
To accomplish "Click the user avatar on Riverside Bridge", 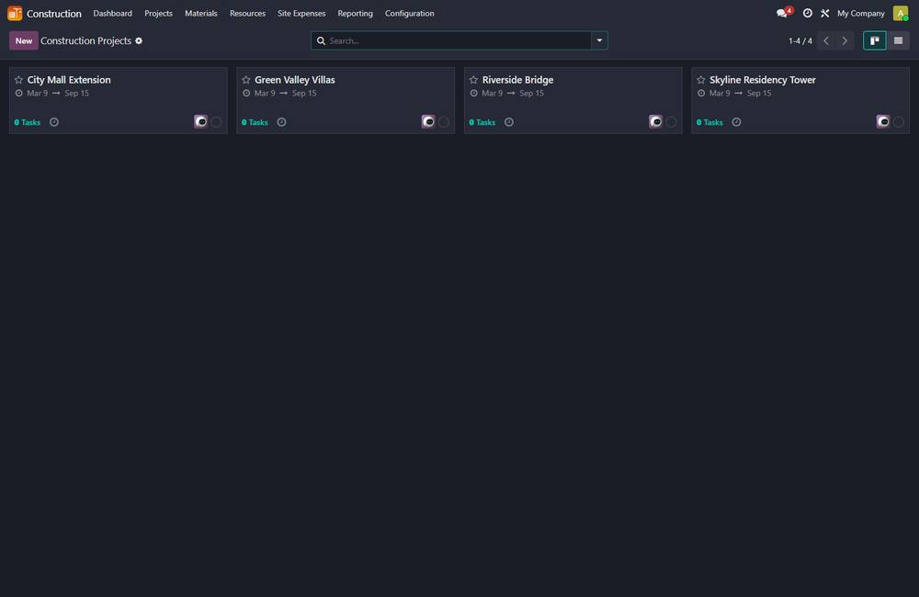I will click(x=656, y=121).
